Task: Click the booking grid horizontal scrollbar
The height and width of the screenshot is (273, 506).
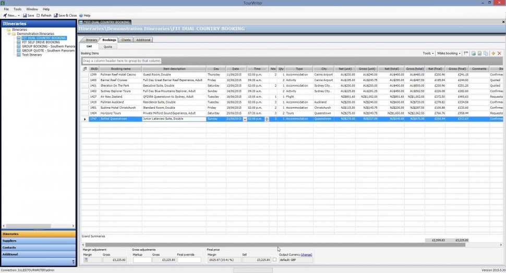Action: coord(275,245)
